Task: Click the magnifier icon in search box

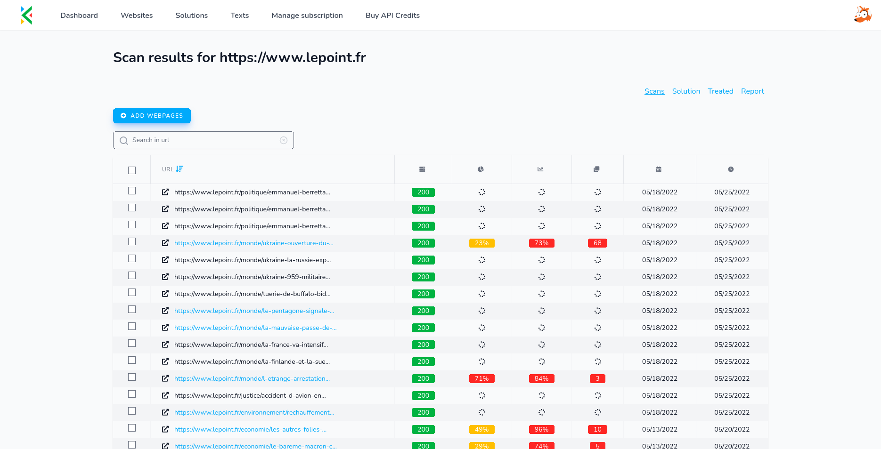Action: [124, 141]
